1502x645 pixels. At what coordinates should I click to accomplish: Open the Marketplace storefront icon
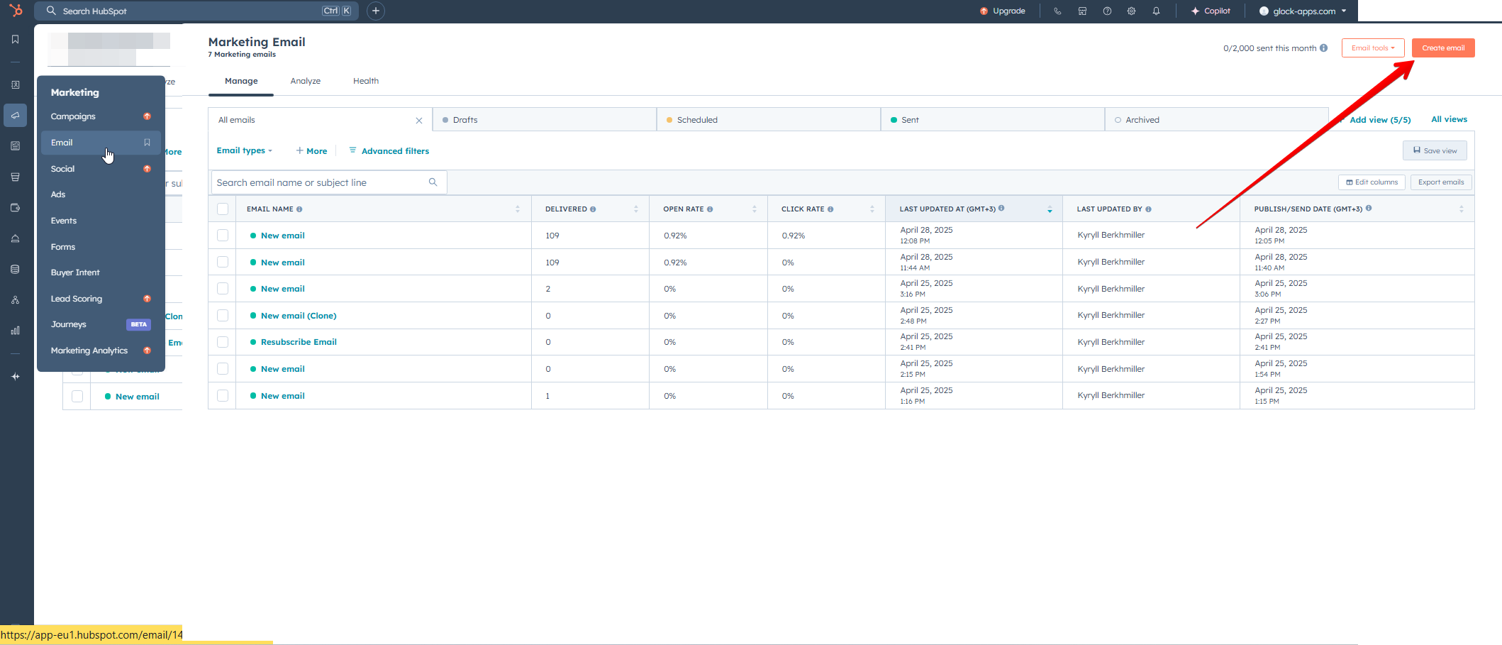point(1082,11)
